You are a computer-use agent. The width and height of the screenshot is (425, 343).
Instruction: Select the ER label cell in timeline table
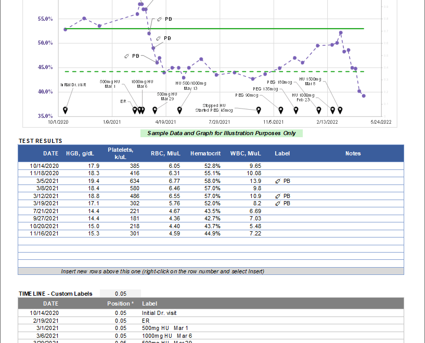tap(146, 321)
